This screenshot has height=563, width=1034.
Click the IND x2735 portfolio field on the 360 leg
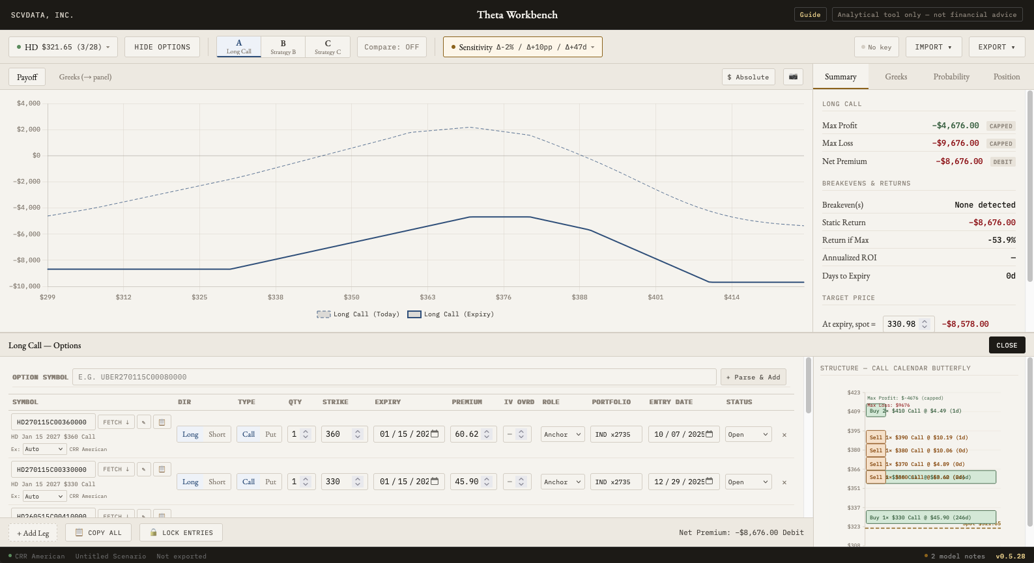tap(616, 434)
